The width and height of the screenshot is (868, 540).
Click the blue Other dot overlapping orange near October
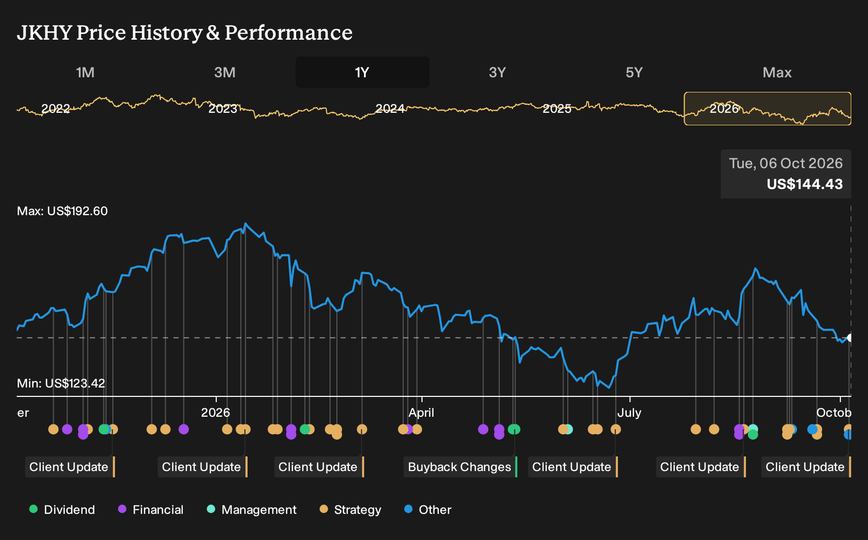tap(812, 429)
